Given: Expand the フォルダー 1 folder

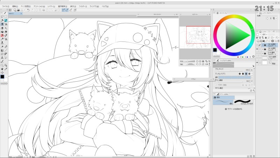Looking at the screenshot, I should [262, 45].
